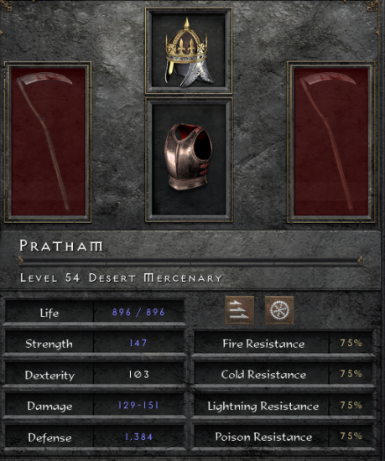Click the ornate top-left corner decoration
The image size is (385, 461).
pos(6,5)
